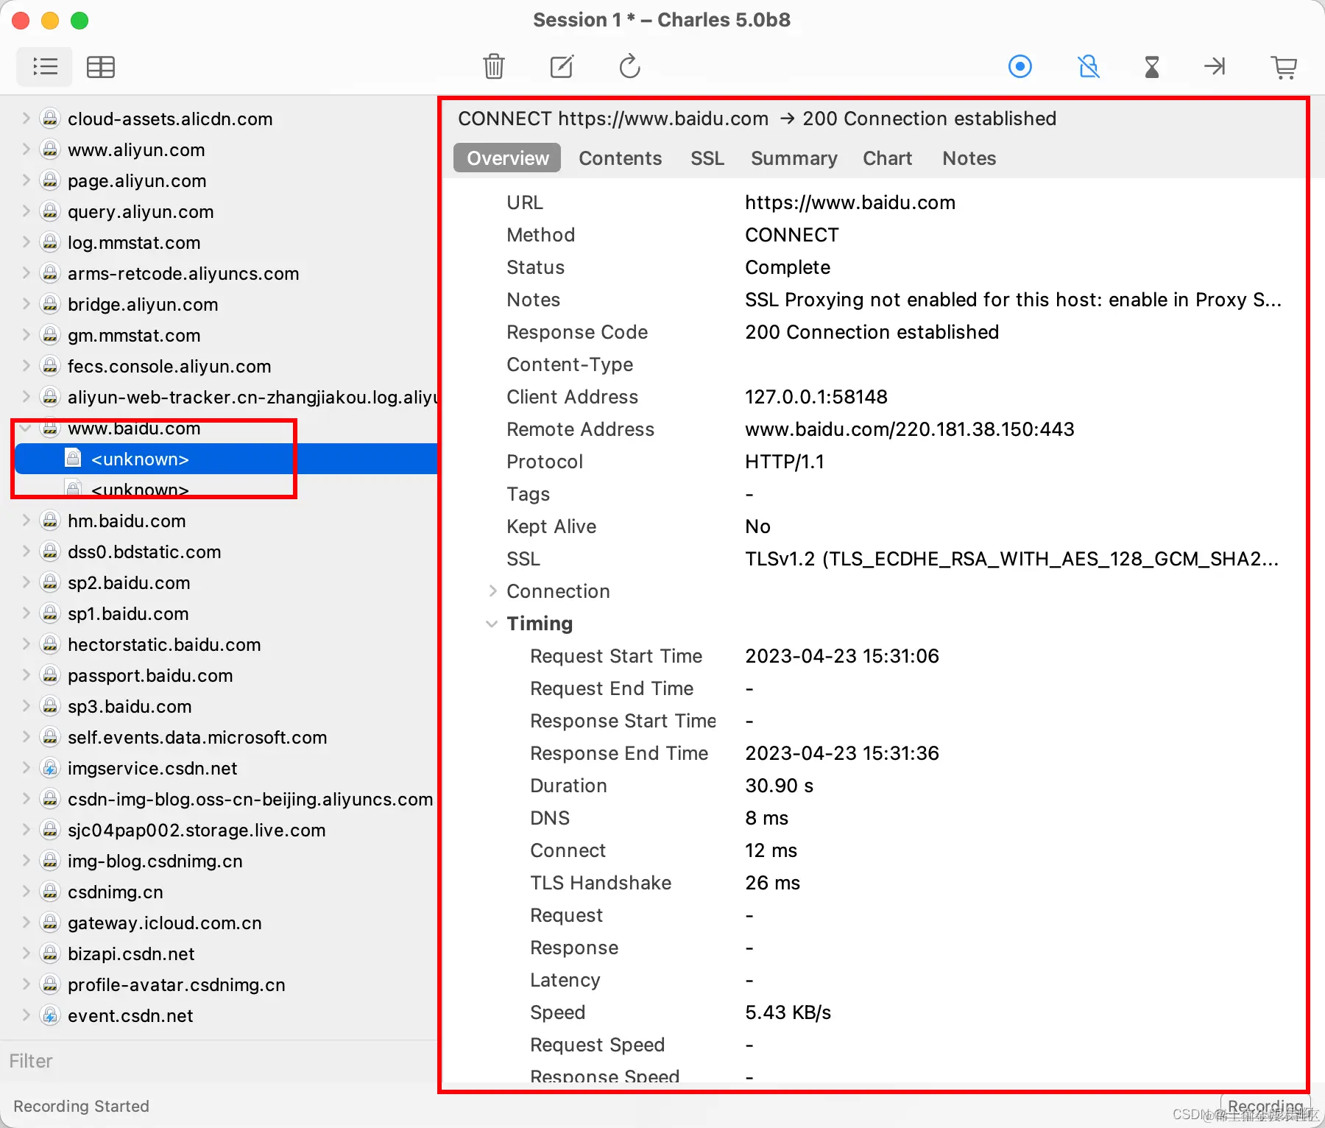Select self.events.data.microsoft.com host
The width and height of the screenshot is (1325, 1128).
[197, 737]
